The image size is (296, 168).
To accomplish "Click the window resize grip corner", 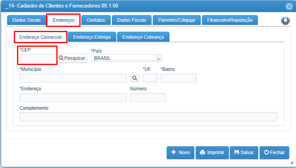I will click(x=292, y=162).
